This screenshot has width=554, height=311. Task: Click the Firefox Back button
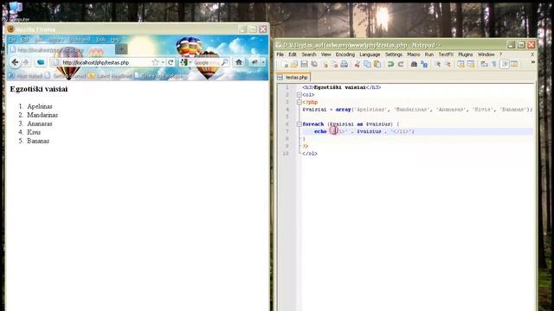point(15,62)
